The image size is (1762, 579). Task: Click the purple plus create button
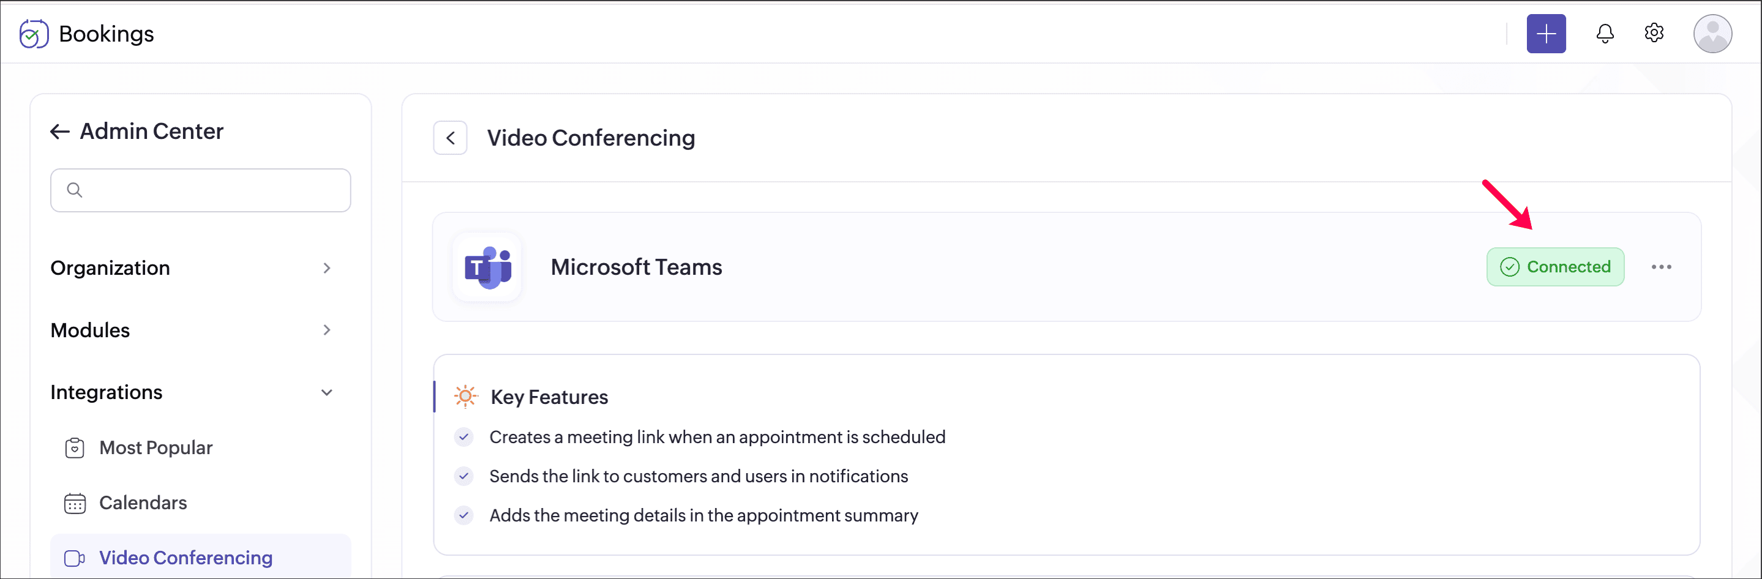click(x=1545, y=34)
